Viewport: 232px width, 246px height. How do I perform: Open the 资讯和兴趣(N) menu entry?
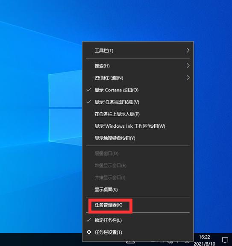coord(138,78)
